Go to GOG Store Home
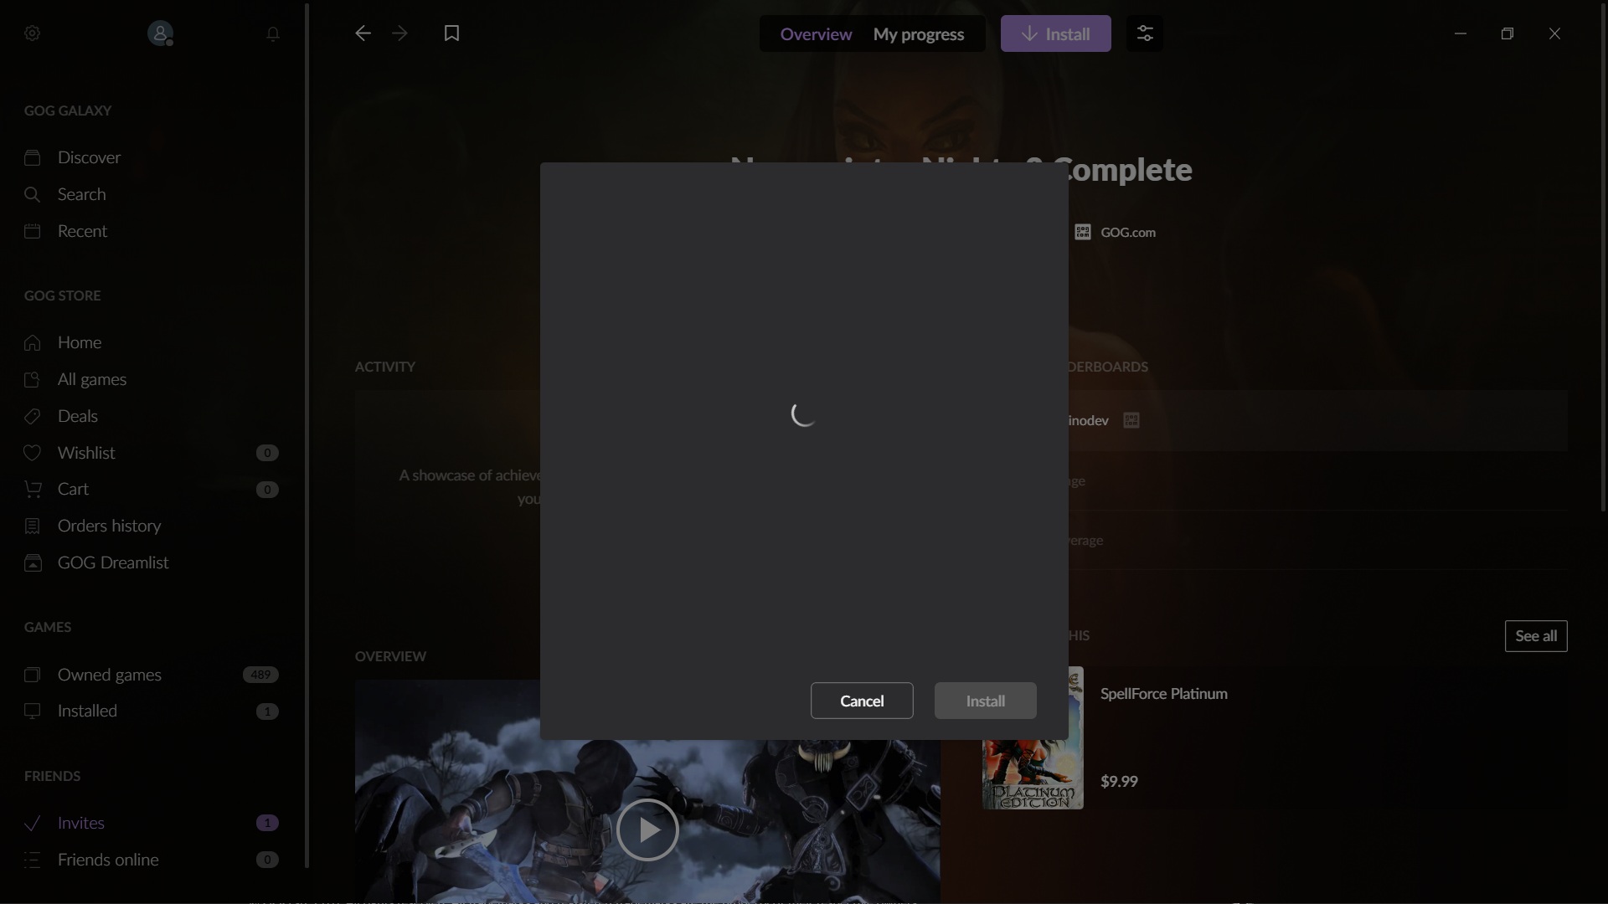The height and width of the screenshot is (904, 1608). click(80, 342)
